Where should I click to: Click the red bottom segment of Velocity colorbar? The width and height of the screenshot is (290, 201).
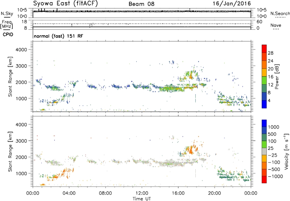[x=264, y=180]
